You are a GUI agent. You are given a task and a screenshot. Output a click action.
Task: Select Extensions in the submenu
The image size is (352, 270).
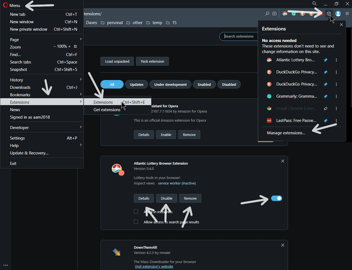pos(117,102)
